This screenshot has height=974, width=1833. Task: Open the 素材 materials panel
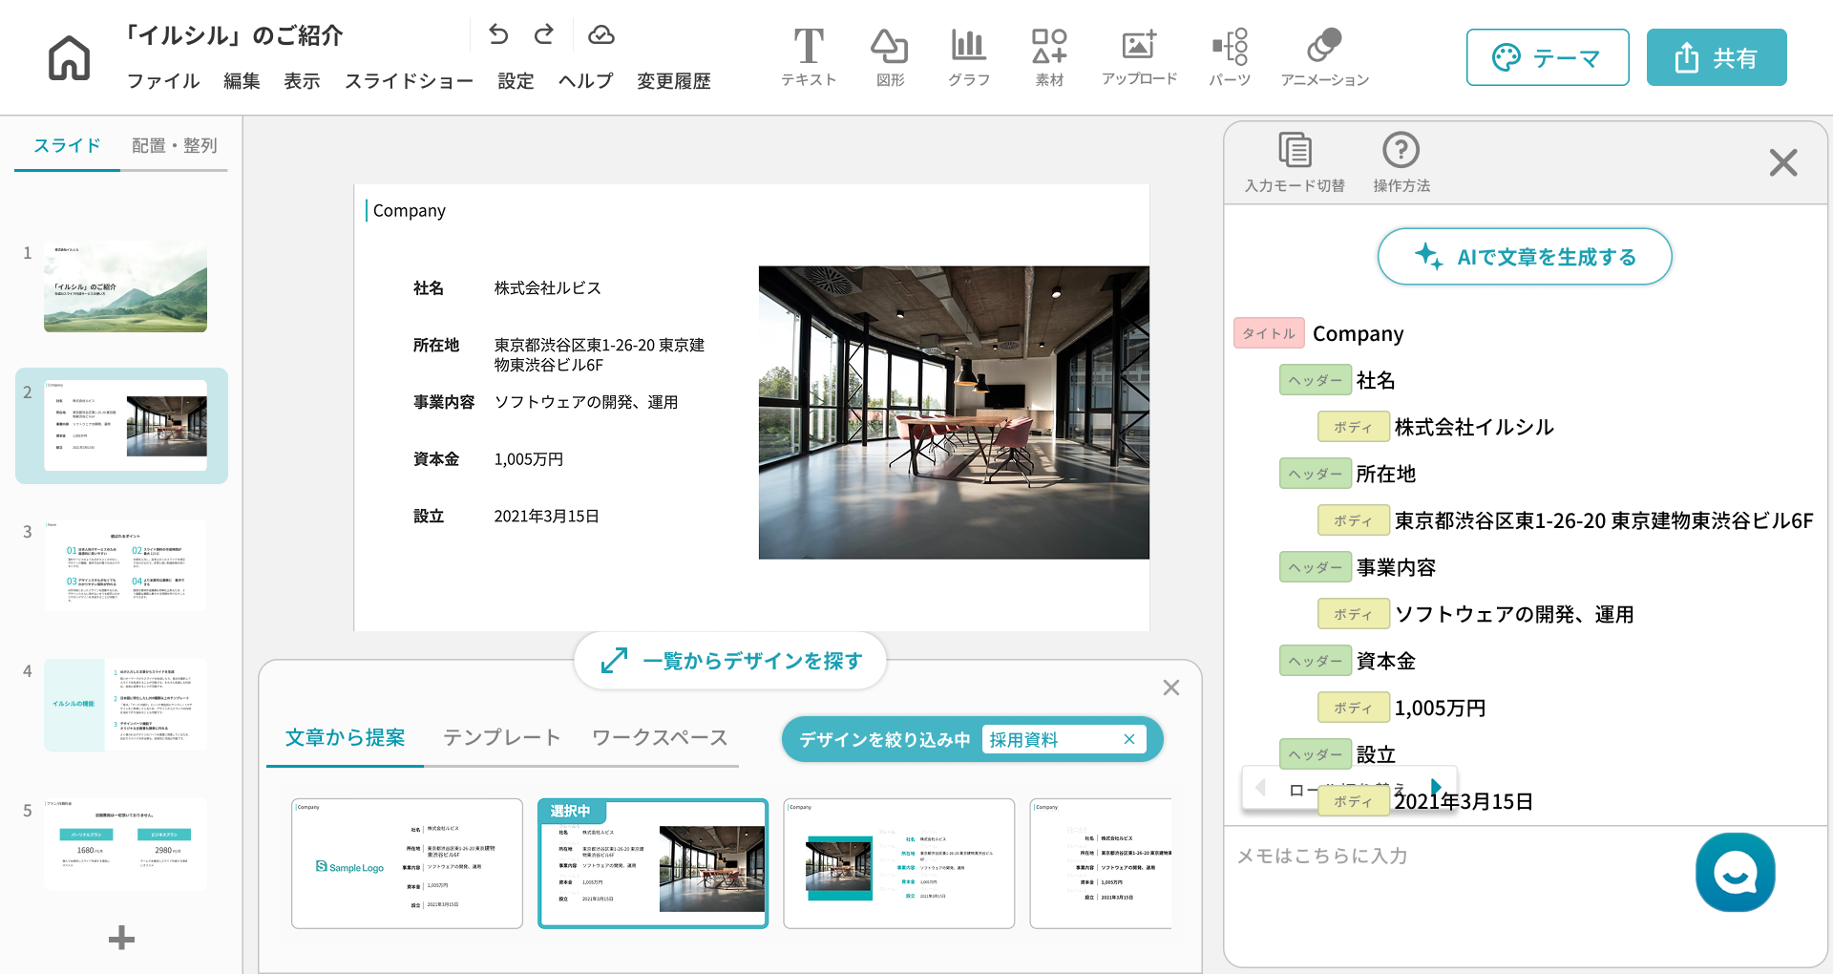point(1049,57)
